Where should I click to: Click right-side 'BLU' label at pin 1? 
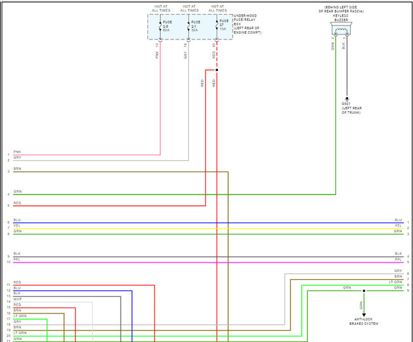pos(398,220)
